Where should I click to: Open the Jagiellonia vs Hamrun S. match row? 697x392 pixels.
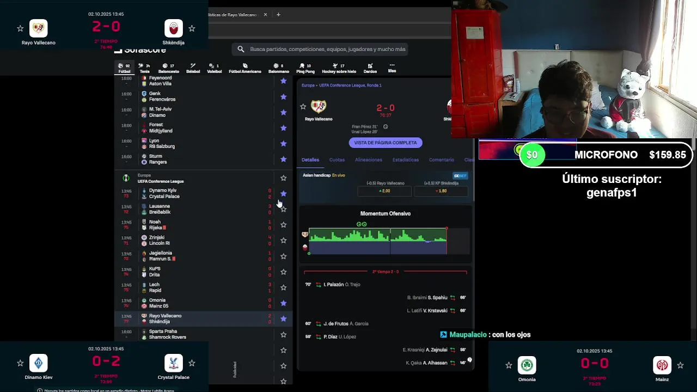[x=204, y=256]
